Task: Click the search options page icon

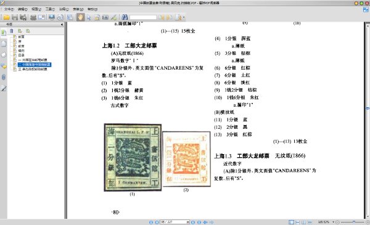Action: click(178, 17)
